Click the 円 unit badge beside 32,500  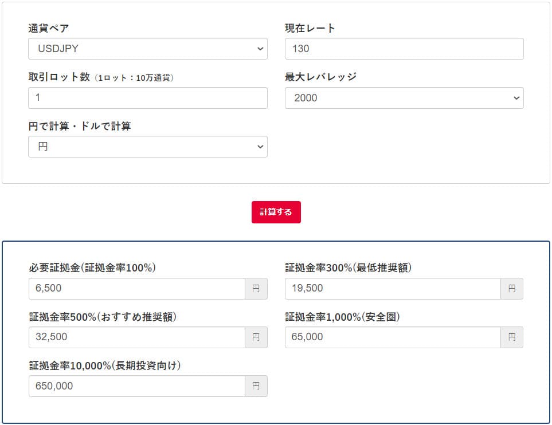click(256, 337)
